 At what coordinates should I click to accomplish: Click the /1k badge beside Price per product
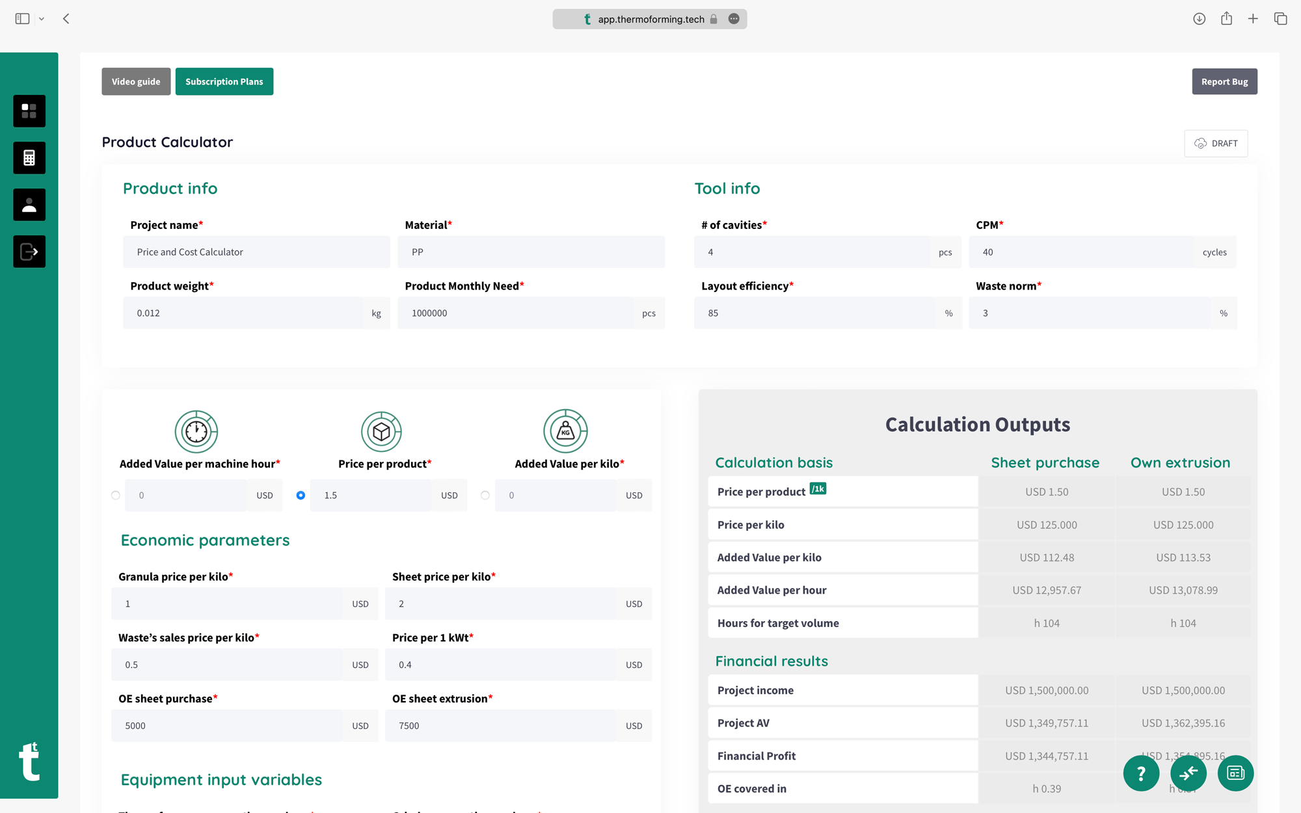point(818,489)
